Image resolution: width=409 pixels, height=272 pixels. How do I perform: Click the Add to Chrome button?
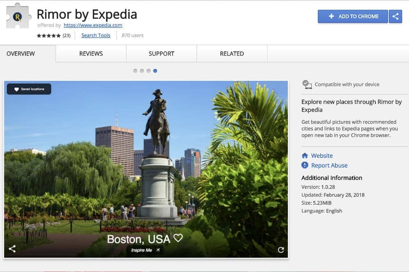(353, 16)
